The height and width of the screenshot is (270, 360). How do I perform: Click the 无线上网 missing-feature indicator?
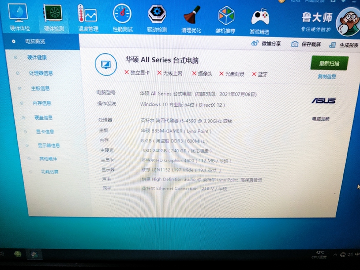[x=170, y=73]
